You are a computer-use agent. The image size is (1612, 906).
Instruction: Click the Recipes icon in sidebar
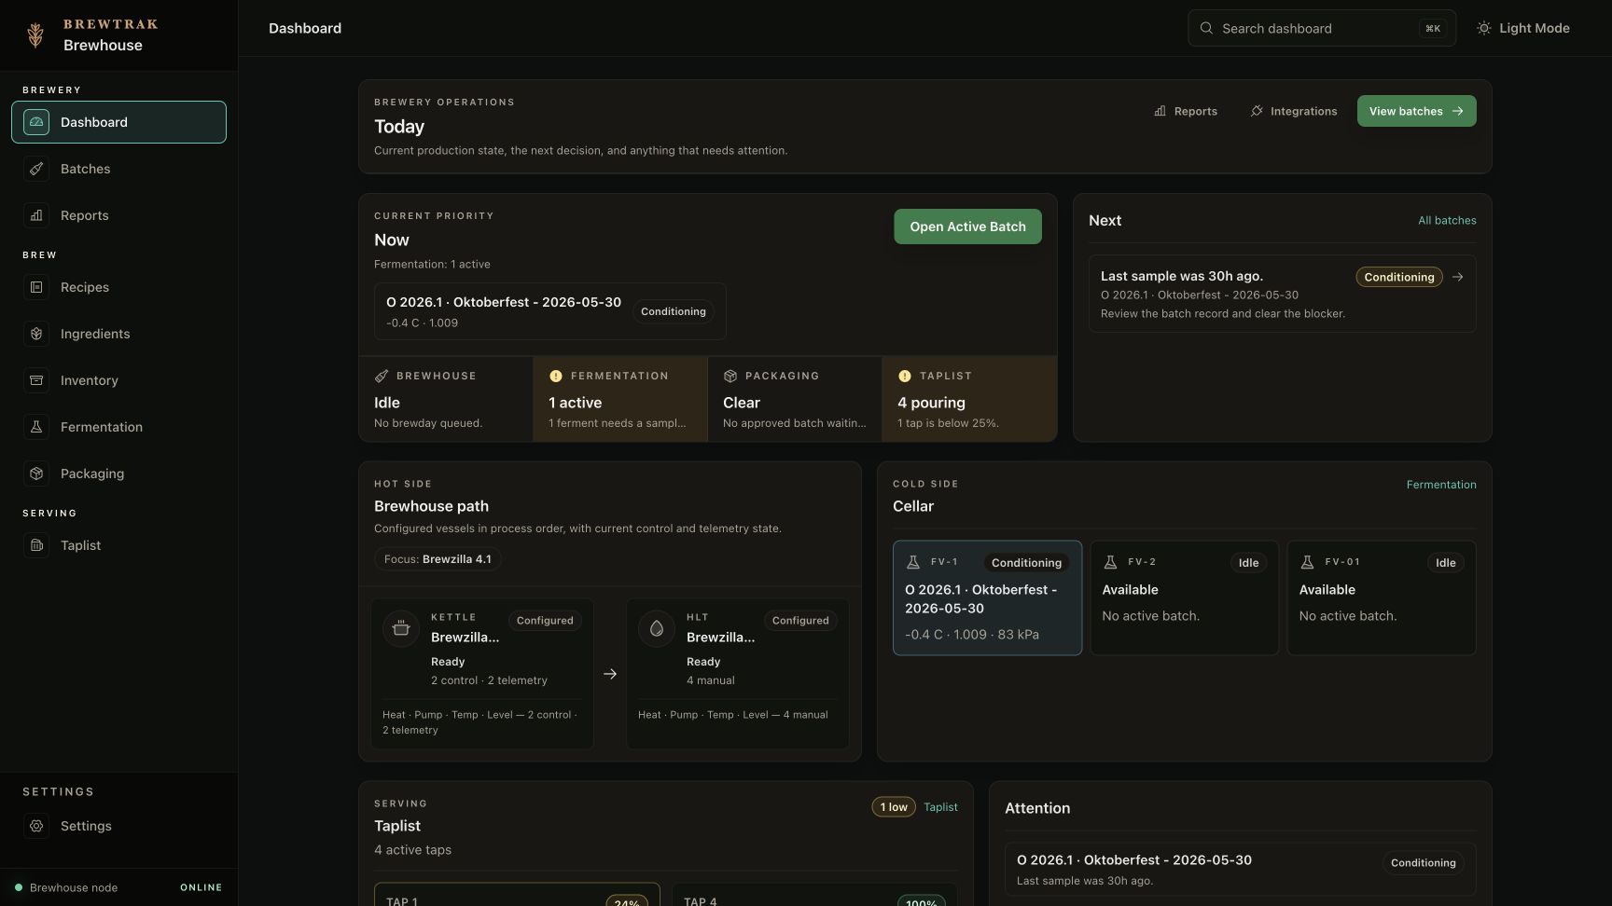coord(36,287)
